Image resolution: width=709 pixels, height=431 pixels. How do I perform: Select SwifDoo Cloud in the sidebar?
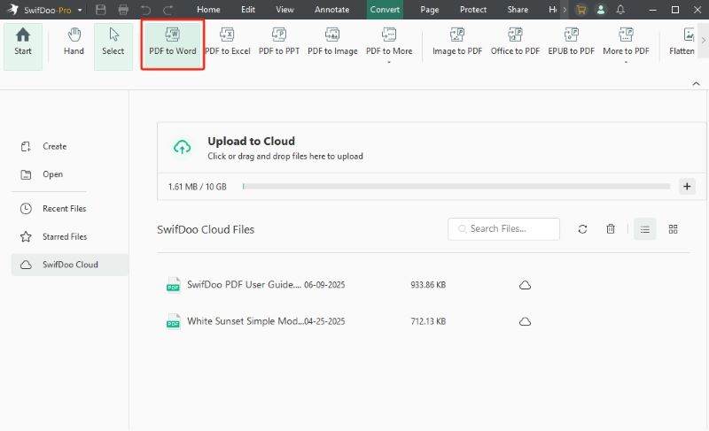coord(70,265)
